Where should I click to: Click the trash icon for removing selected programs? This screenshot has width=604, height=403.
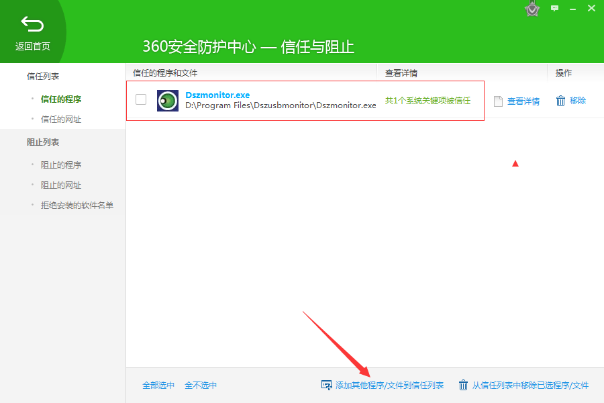(x=463, y=385)
